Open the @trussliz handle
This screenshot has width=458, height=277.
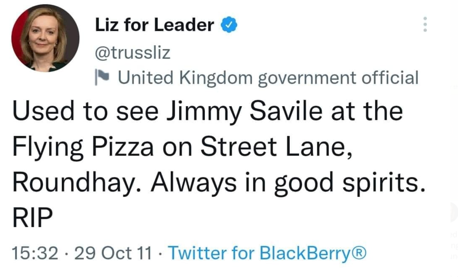tap(132, 53)
